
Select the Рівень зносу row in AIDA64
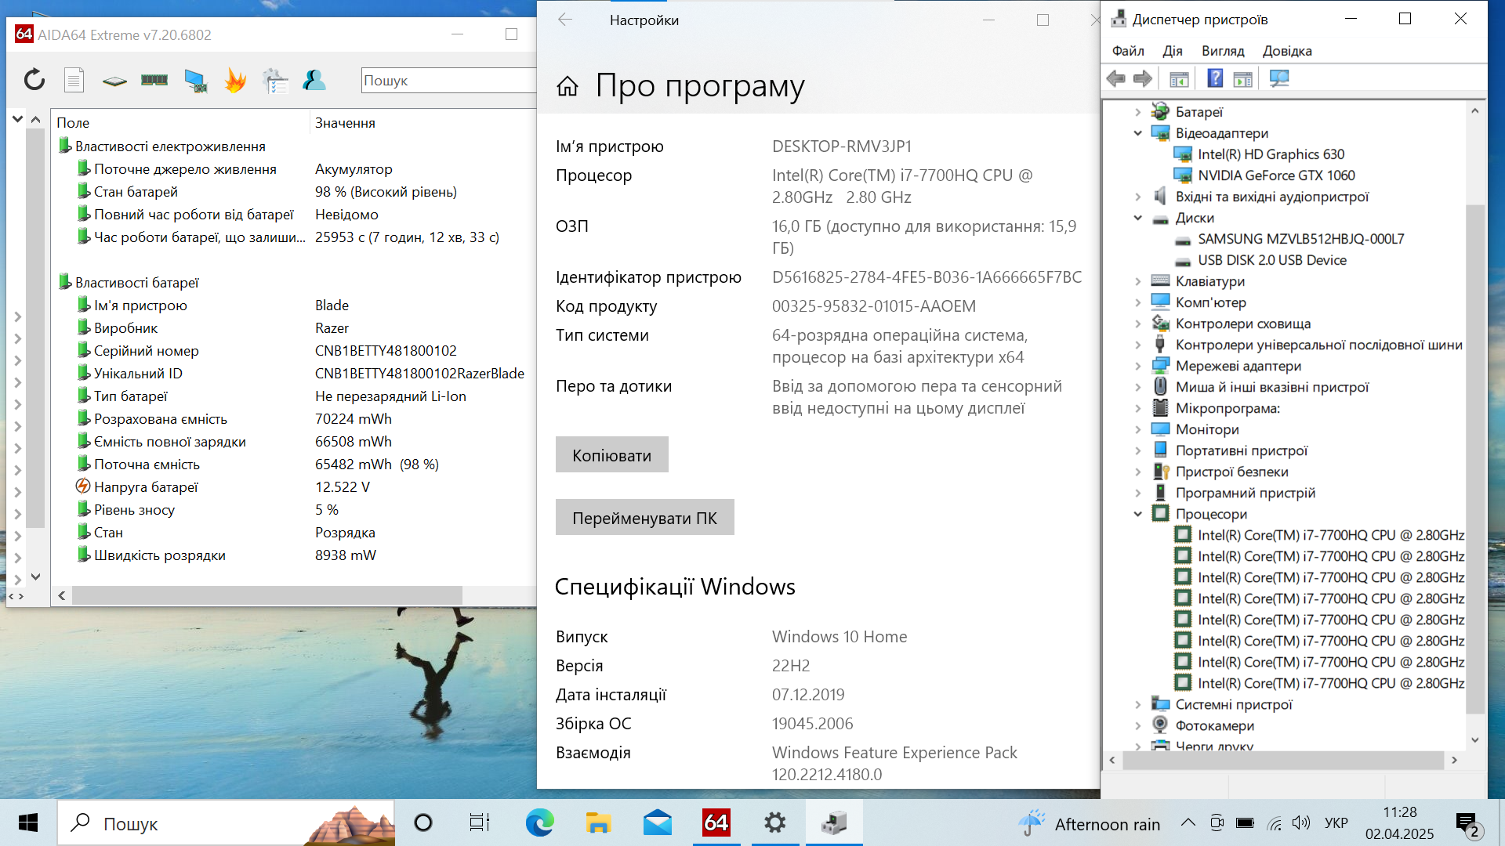click(294, 510)
